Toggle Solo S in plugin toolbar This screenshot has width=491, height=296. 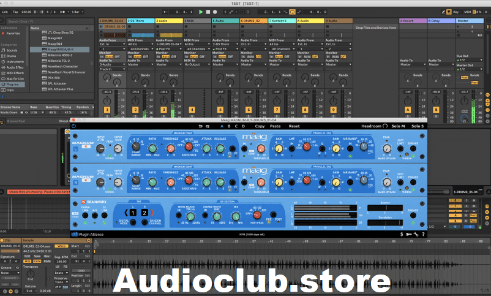tap(418, 126)
